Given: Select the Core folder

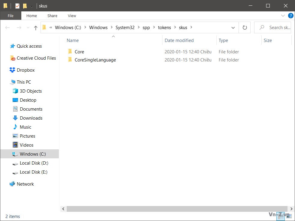Looking at the screenshot, I should pyautogui.click(x=79, y=52).
